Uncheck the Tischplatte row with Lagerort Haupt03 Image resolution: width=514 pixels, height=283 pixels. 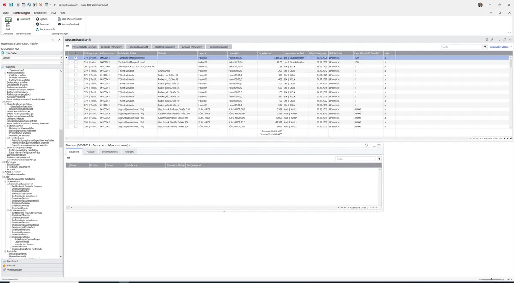tap(75, 58)
